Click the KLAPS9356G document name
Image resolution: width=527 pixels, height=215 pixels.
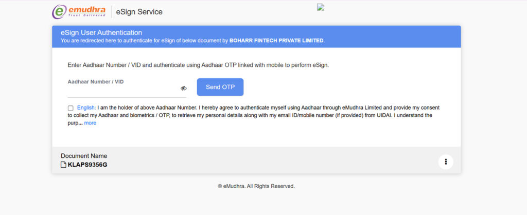click(x=87, y=165)
